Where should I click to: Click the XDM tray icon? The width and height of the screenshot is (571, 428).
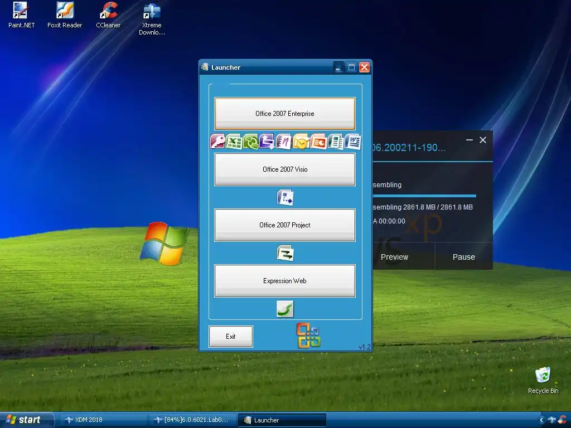click(x=552, y=420)
